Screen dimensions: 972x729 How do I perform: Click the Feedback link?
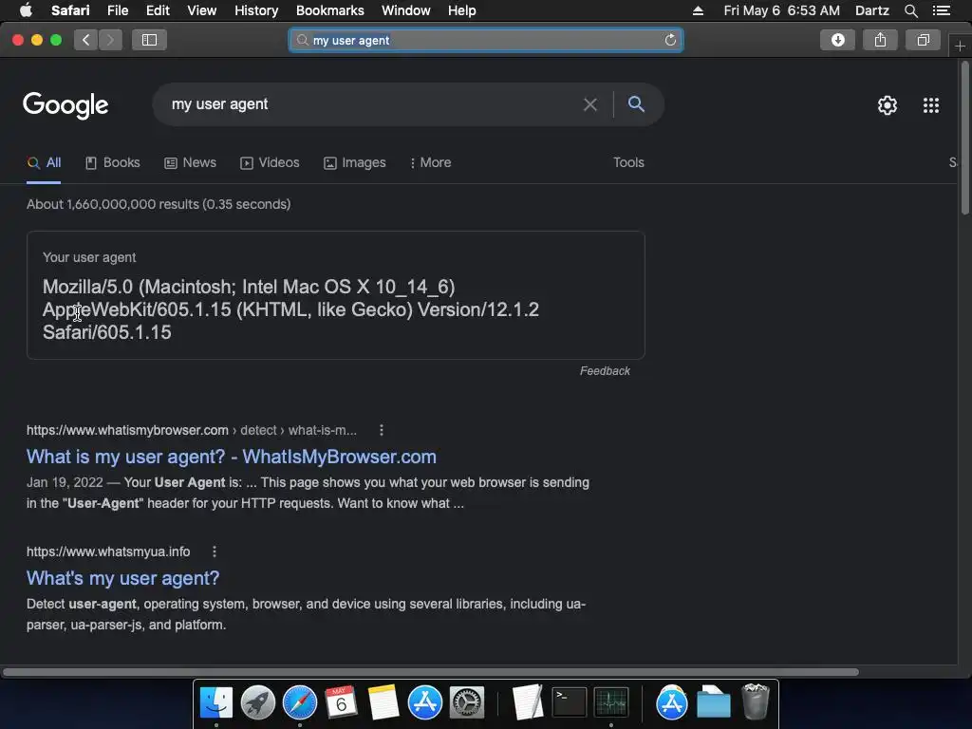click(605, 371)
